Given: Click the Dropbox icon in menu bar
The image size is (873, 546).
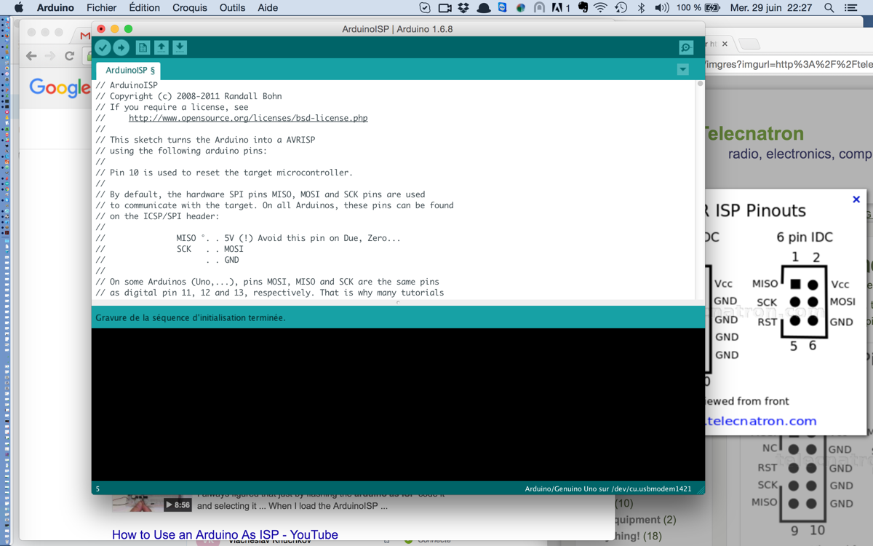Looking at the screenshot, I should click(463, 8).
